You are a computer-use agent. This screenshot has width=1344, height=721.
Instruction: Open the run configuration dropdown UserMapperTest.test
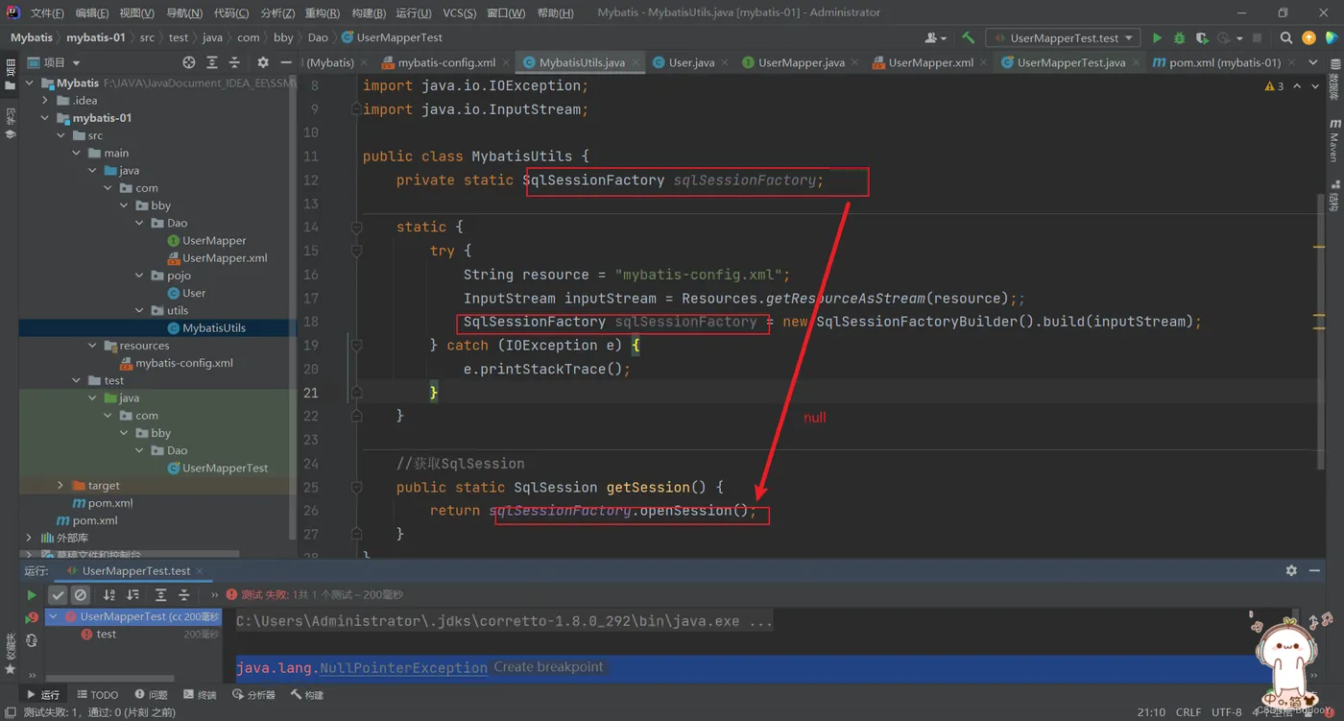(x=1063, y=37)
